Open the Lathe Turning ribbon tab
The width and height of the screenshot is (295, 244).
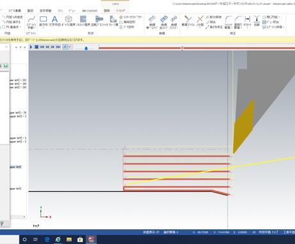point(106,10)
